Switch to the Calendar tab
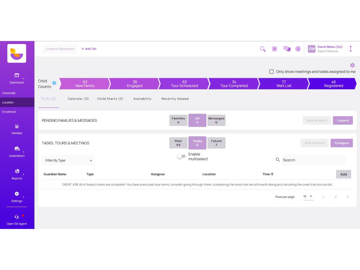The width and height of the screenshot is (360, 270). coord(78,99)
